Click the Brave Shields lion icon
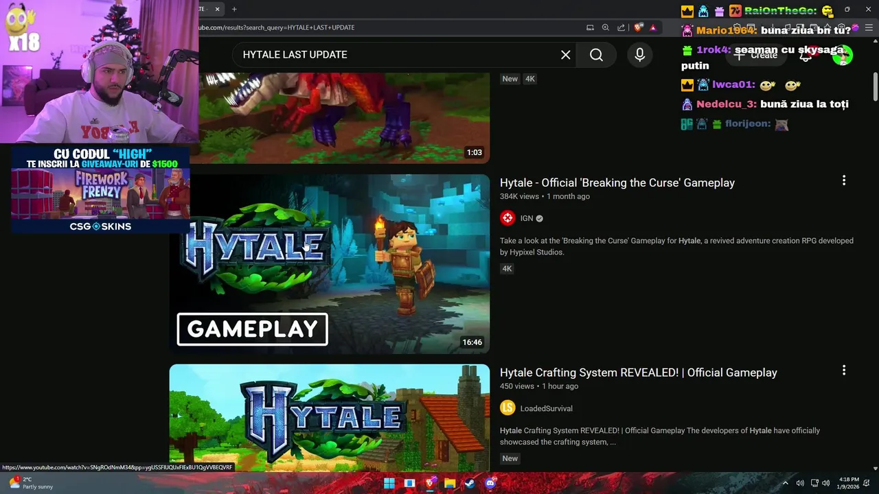The image size is (879, 494). 638,27
